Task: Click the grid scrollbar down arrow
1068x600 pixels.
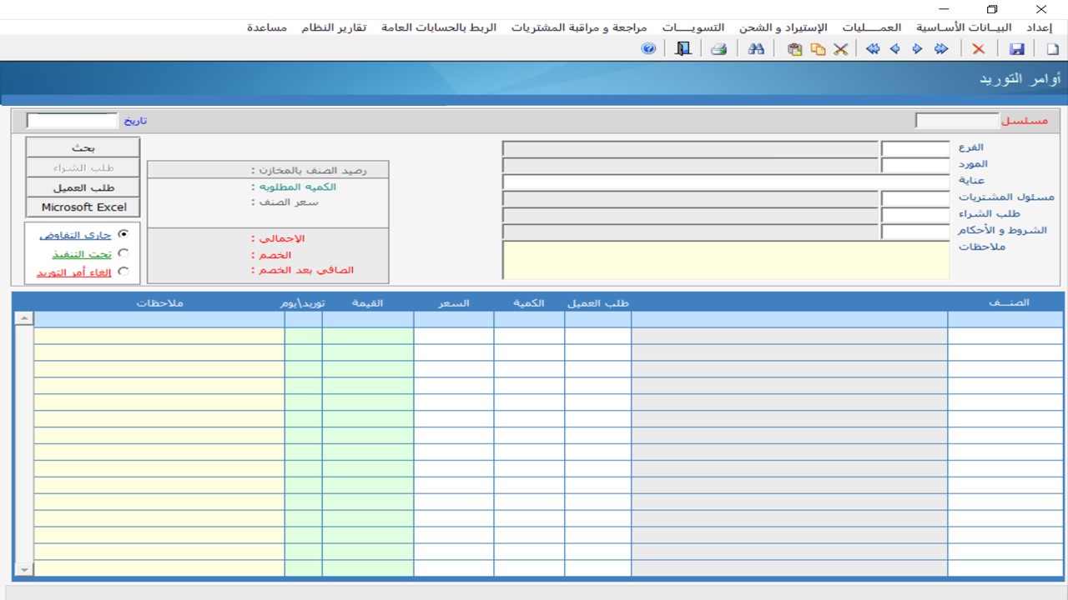Action: pos(23,569)
